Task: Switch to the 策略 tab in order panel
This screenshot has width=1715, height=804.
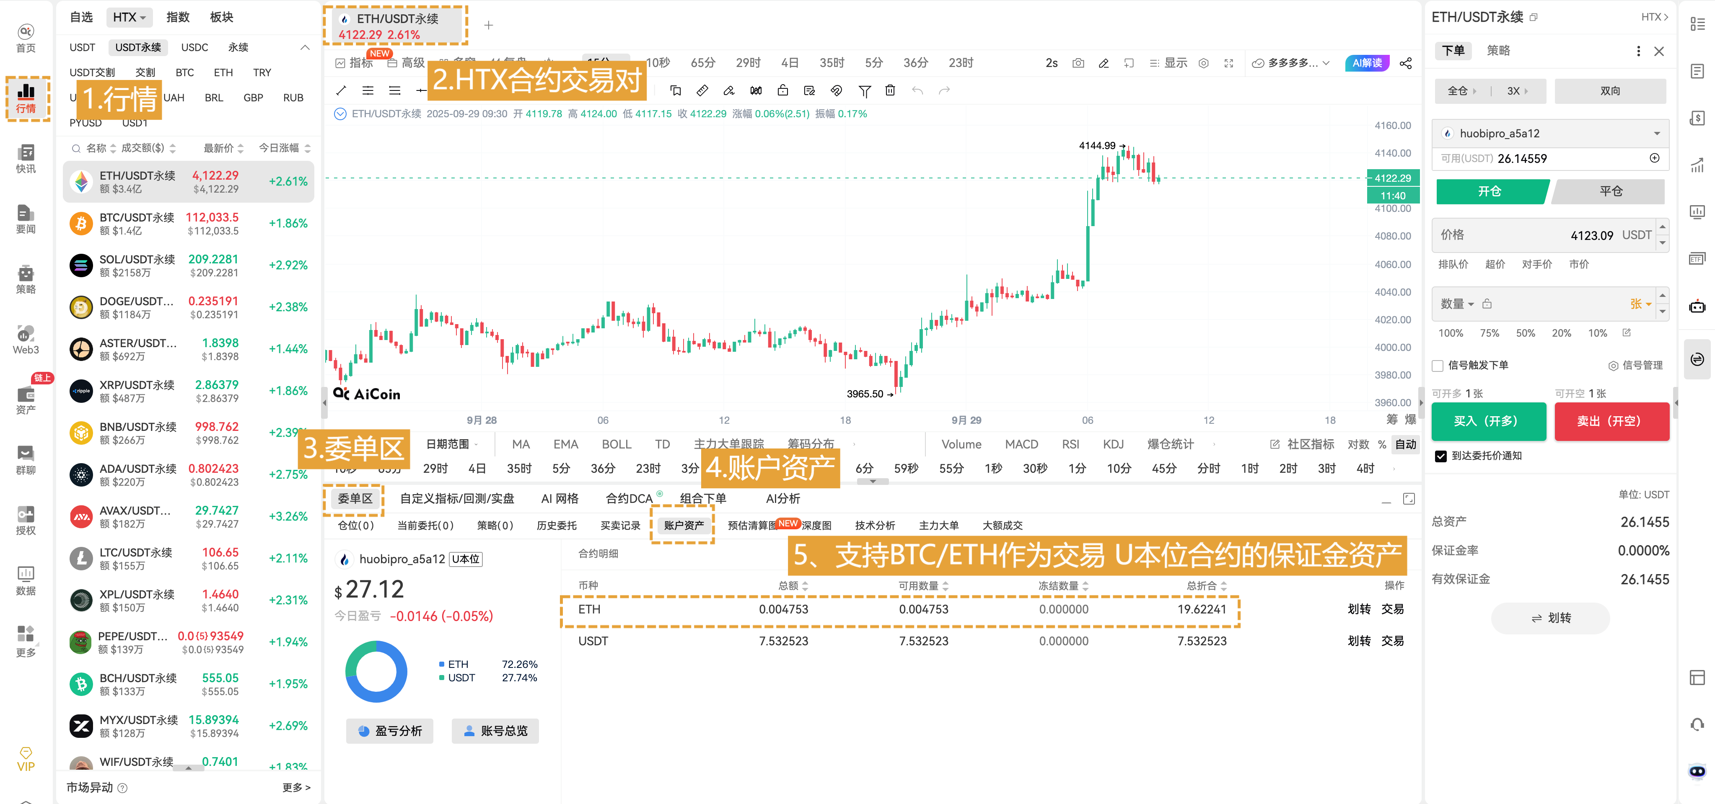Action: [x=1498, y=51]
